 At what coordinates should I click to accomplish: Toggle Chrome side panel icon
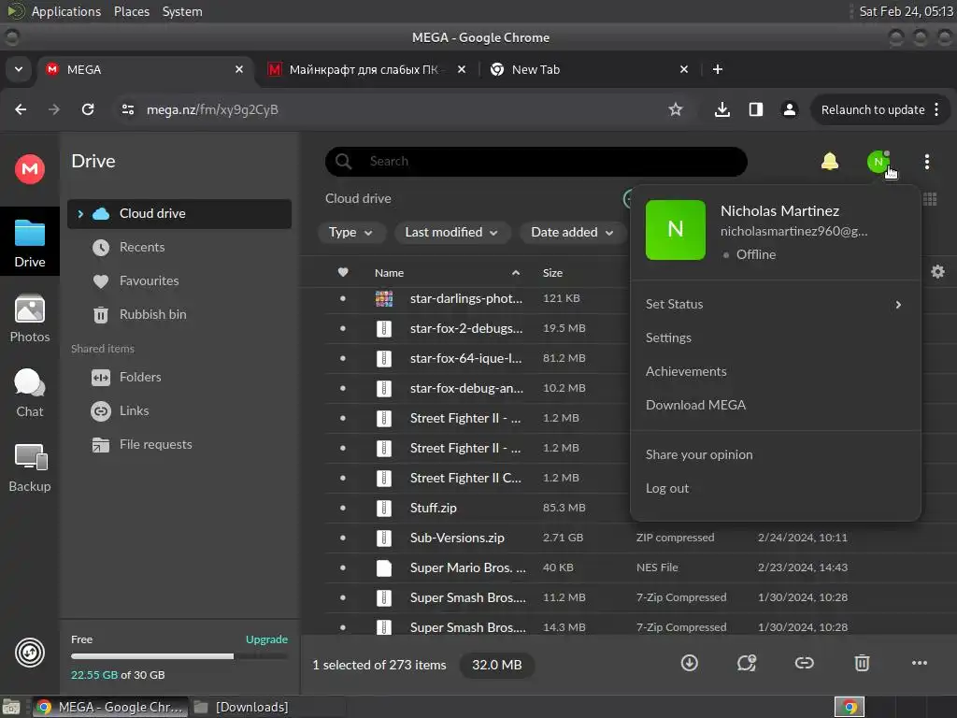pos(755,109)
